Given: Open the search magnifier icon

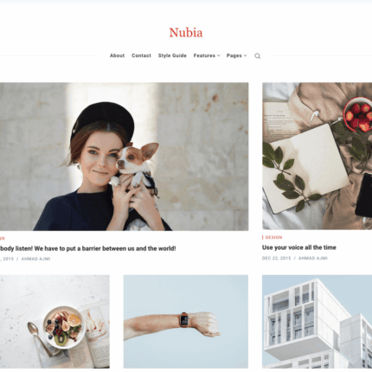Looking at the screenshot, I should 258,56.
